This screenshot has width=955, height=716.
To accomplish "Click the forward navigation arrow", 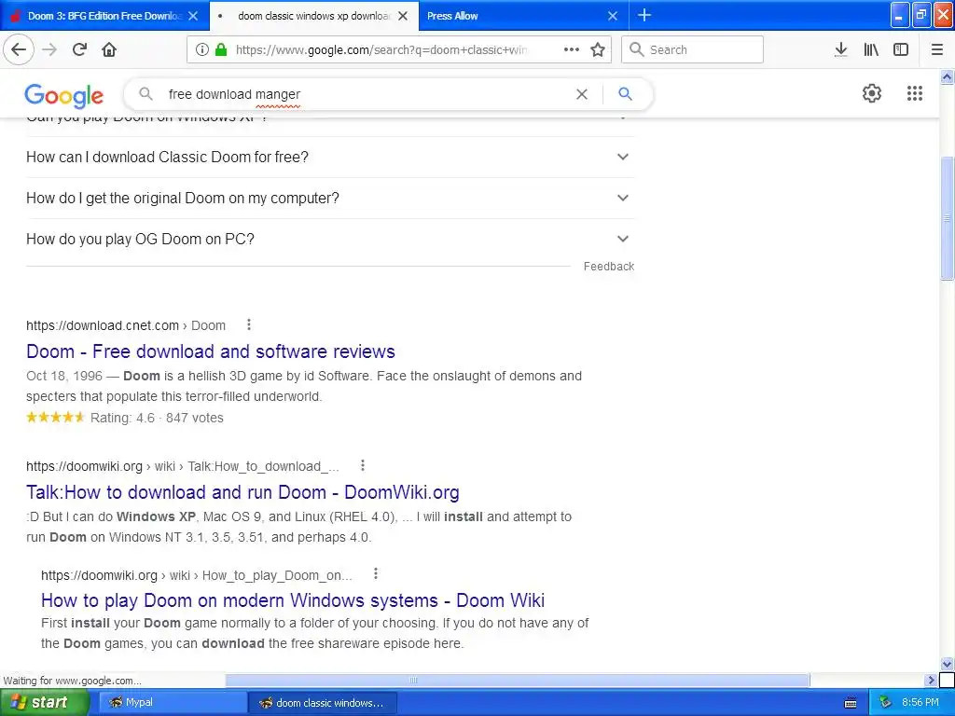I will click(x=49, y=49).
